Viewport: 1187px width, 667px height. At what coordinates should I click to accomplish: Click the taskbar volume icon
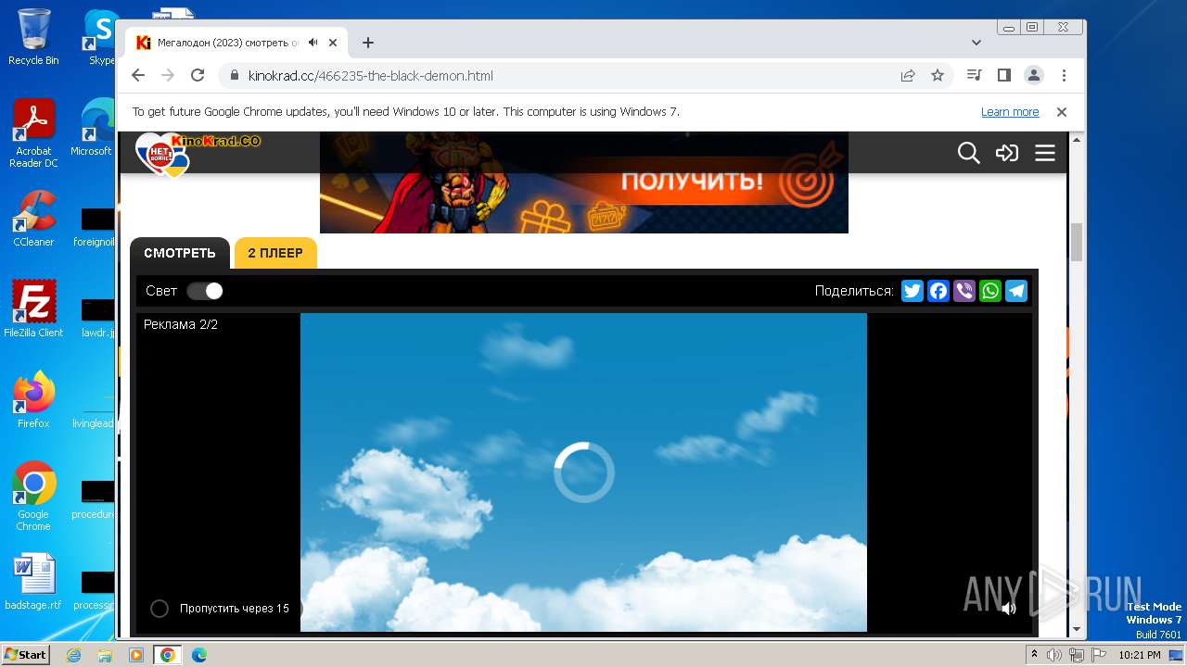[1053, 655]
